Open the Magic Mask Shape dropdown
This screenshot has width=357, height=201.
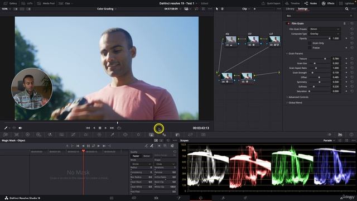coord(165,164)
